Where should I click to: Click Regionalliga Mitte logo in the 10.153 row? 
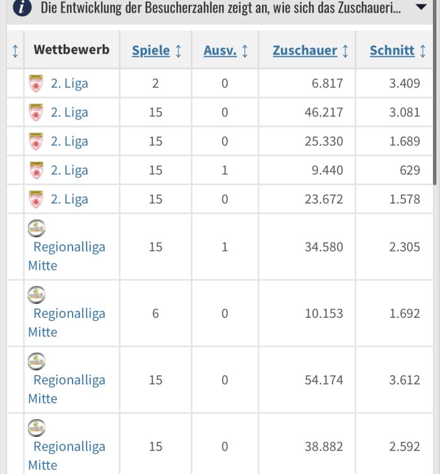coord(37,294)
